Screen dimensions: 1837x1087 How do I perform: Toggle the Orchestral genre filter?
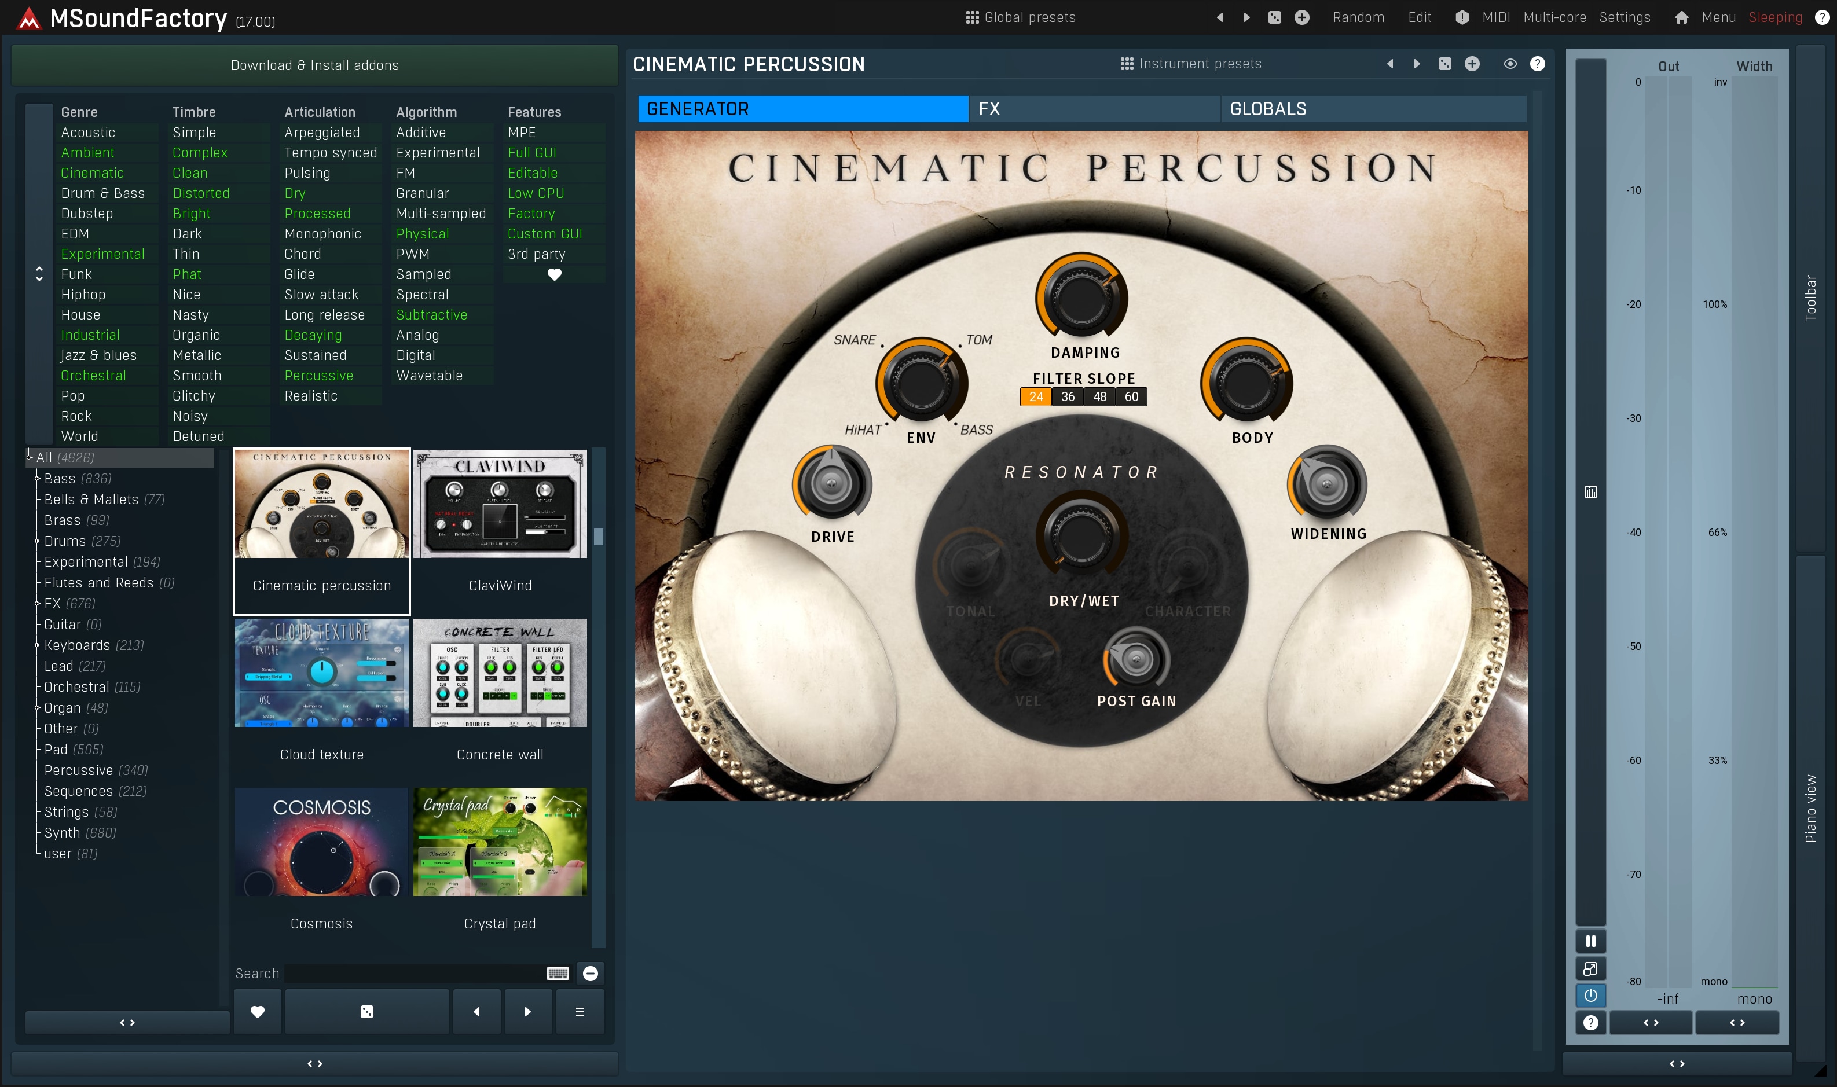93,375
